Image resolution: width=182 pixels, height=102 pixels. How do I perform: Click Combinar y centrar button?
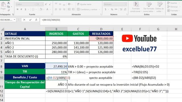point(87,9)
